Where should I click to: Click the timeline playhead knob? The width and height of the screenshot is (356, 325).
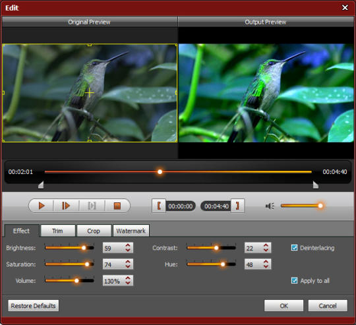[x=160, y=172]
